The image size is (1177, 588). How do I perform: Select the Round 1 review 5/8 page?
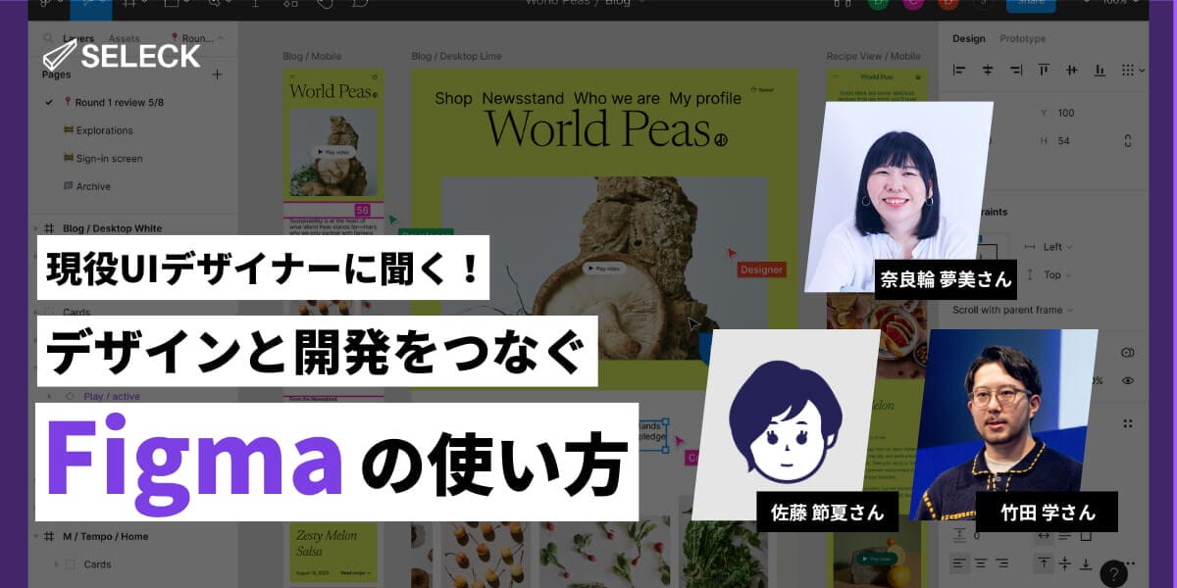click(x=120, y=102)
